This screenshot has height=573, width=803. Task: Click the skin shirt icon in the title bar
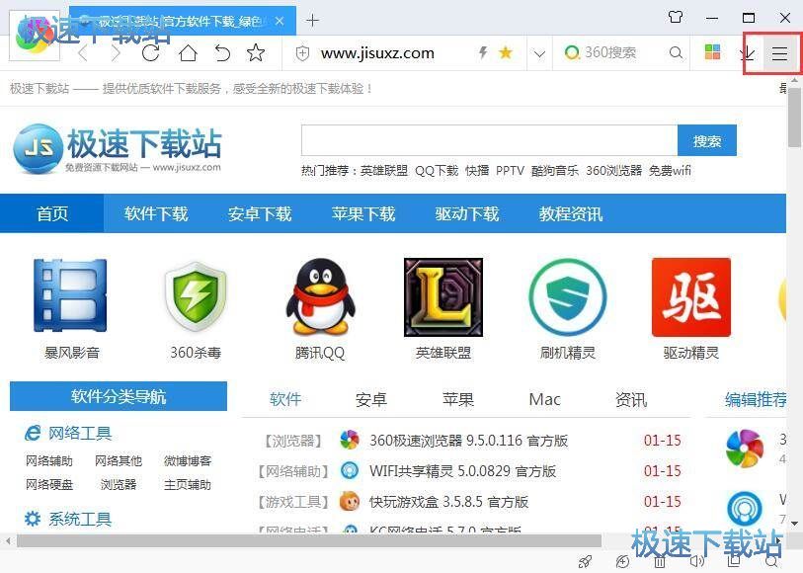[676, 18]
